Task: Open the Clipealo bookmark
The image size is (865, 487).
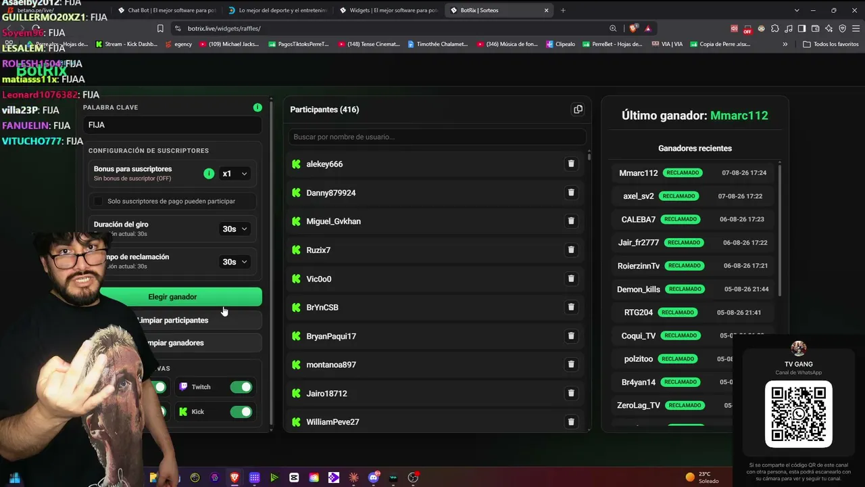Action: [560, 44]
